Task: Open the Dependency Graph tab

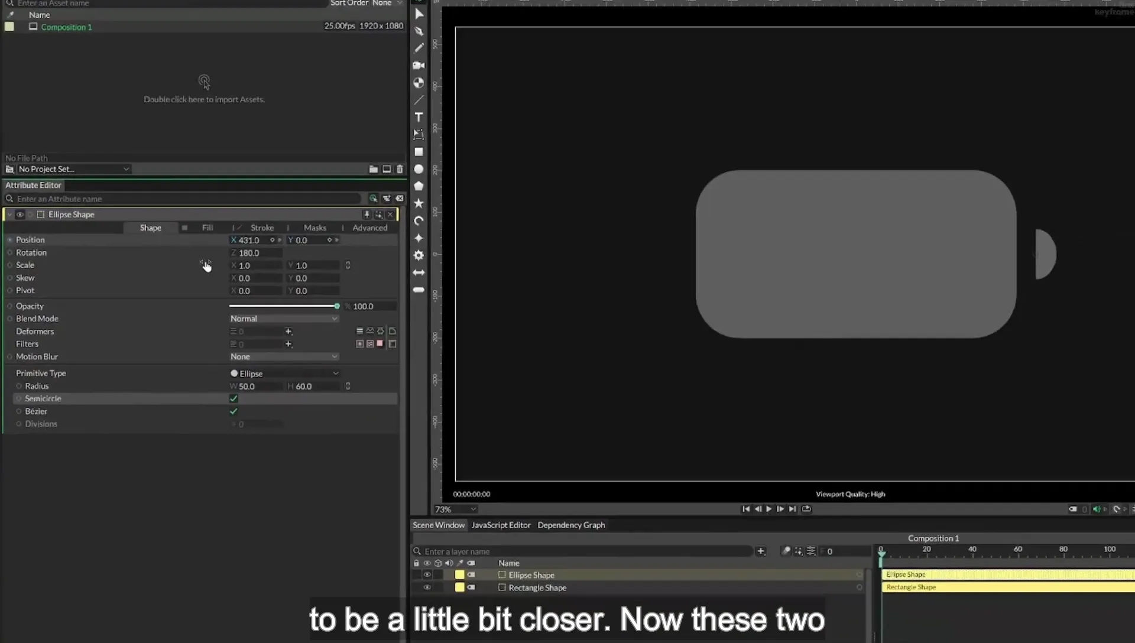Action: pyautogui.click(x=571, y=525)
